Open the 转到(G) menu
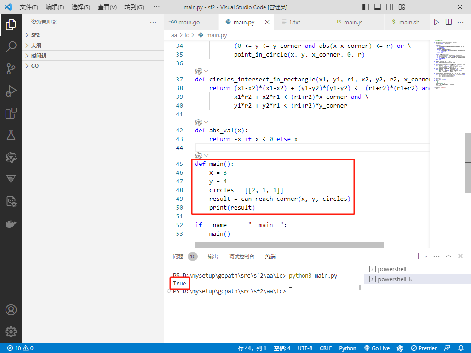Image resolution: width=471 pixels, height=353 pixels. tap(134, 7)
